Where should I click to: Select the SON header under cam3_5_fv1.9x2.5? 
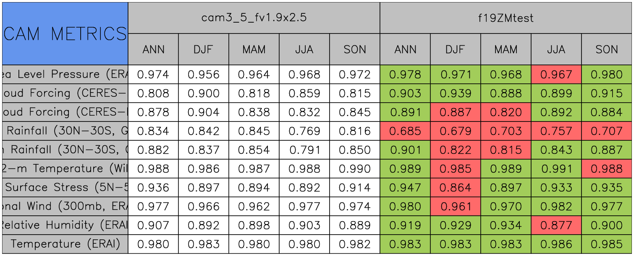coord(355,49)
